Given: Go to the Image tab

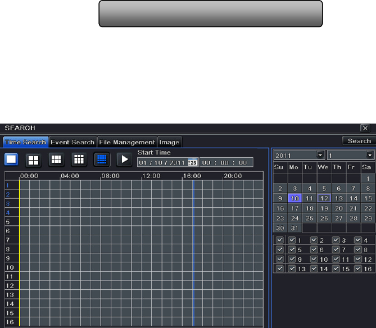Looking at the screenshot, I should pyautogui.click(x=169, y=142).
